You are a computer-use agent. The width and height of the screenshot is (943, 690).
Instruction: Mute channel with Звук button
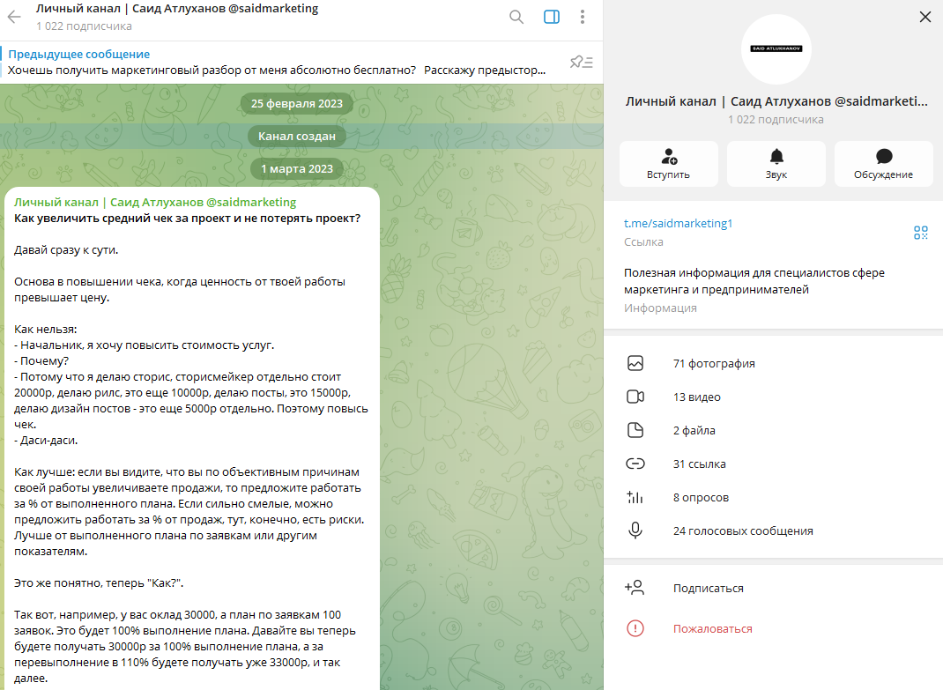coord(776,164)
